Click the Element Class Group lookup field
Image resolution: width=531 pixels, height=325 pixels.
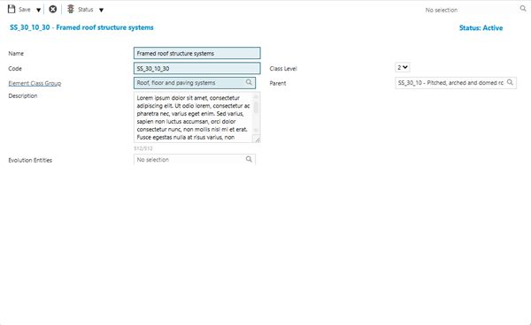tap(195, 83)
